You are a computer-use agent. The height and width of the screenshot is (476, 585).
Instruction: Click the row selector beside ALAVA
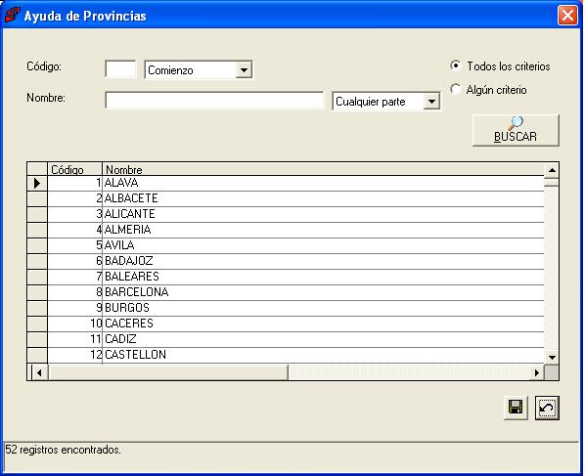coord(37,183)
